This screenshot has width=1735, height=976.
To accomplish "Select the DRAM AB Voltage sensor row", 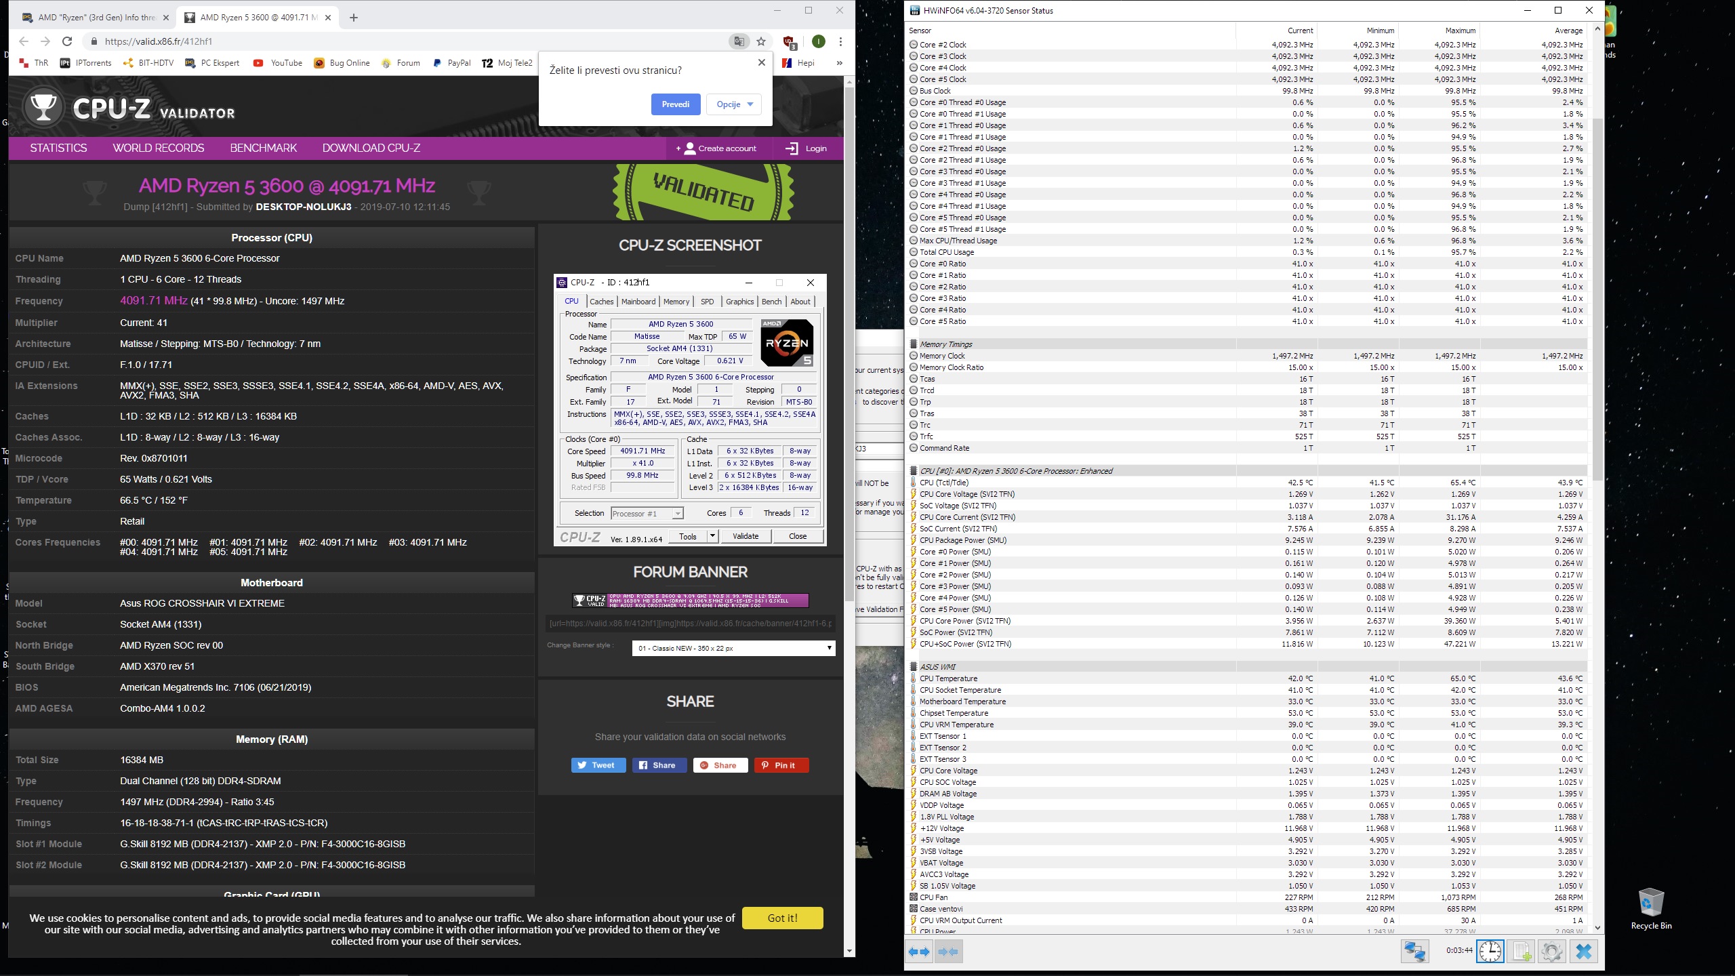I will coord(1248,794).
